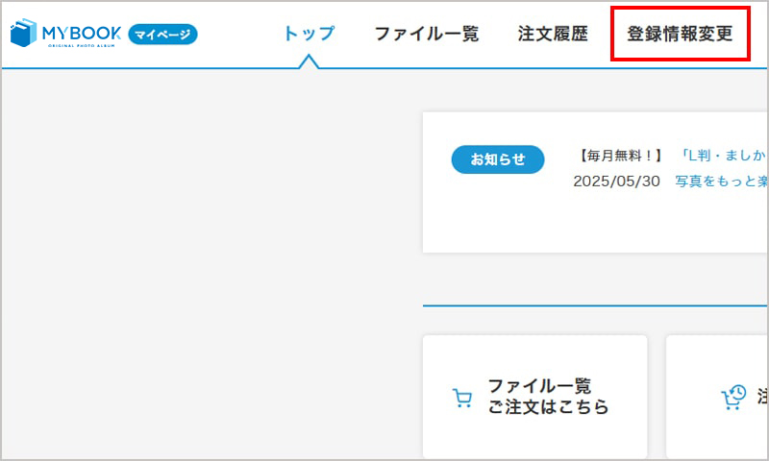Viewport: 769px width, 461px height.
Task: Select the トップ tab
Action: [x=309, y=34]
